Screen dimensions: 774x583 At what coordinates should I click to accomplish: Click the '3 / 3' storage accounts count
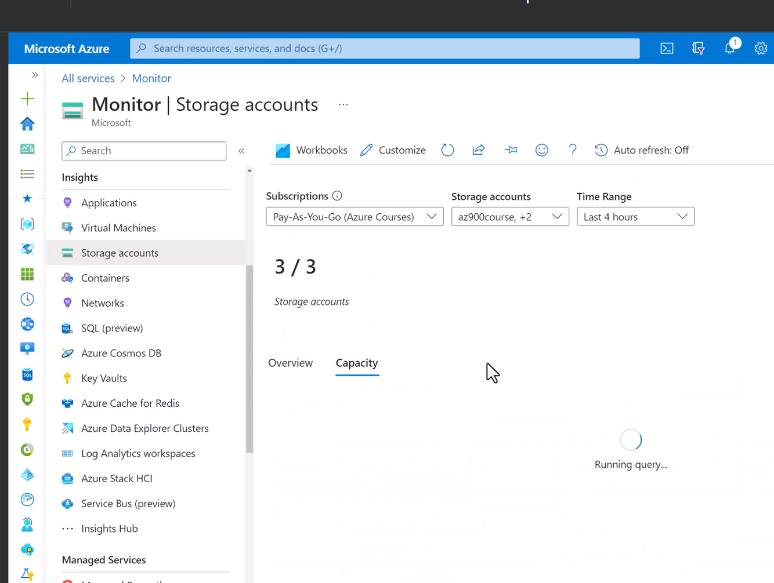295,267
